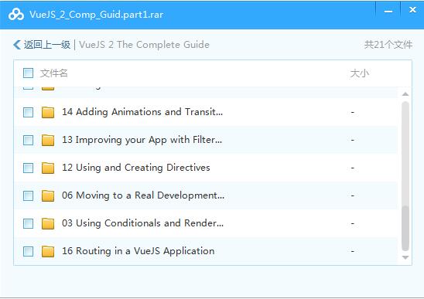The width and height of the screenshot is (424, 299).
Task: Enable the checkbox for 16 Routing in a VueJS
Action: [28, 251]
